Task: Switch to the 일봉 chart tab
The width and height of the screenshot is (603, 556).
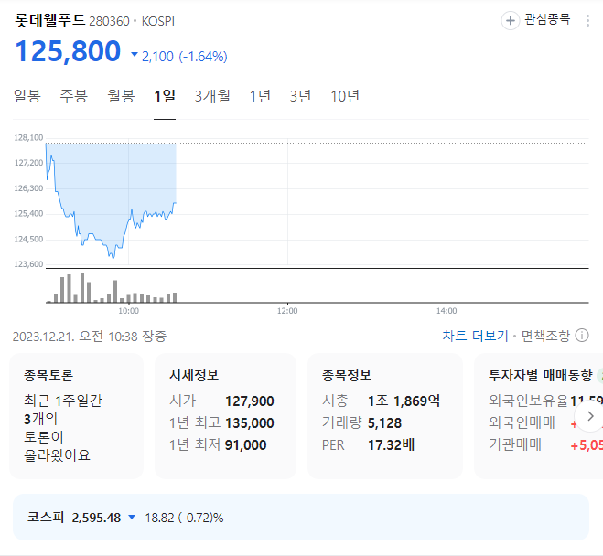Action: click(27, 96)
